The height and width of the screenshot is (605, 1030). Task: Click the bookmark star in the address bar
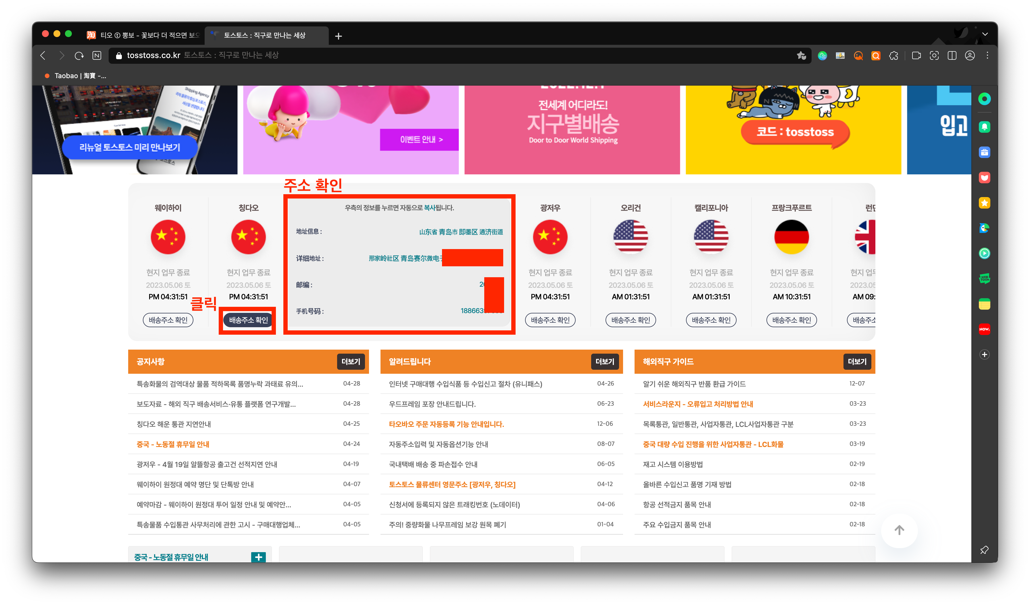click(801, 55)
